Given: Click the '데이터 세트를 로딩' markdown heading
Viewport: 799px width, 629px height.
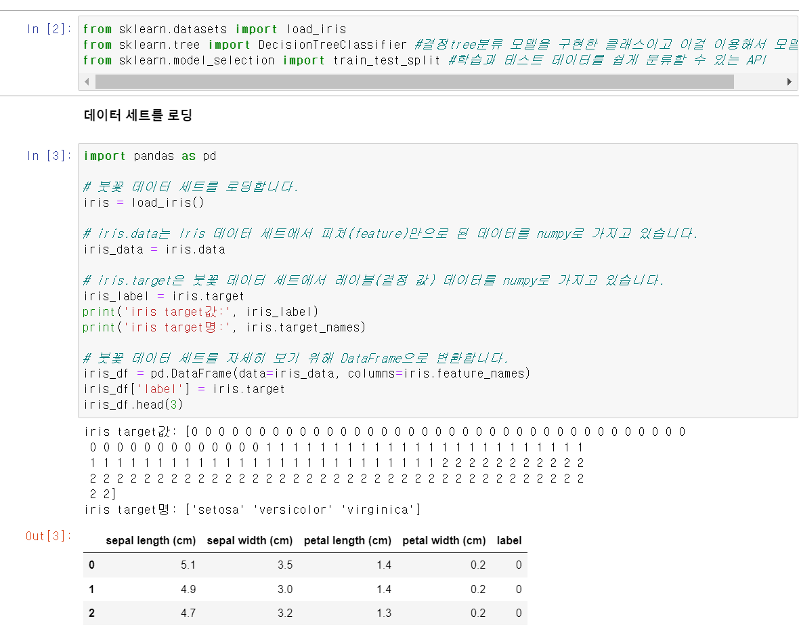Looking at the screenshot, I should [138, 115].
